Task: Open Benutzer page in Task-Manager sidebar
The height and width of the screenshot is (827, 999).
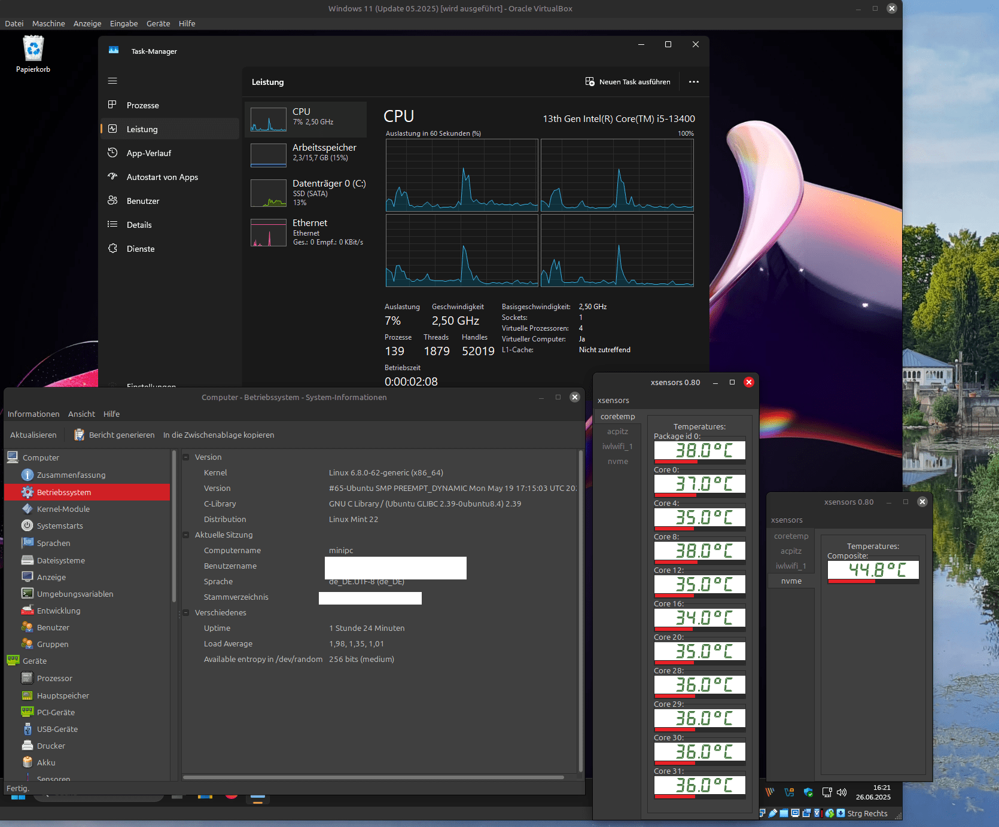Action: tap(170, 201)
